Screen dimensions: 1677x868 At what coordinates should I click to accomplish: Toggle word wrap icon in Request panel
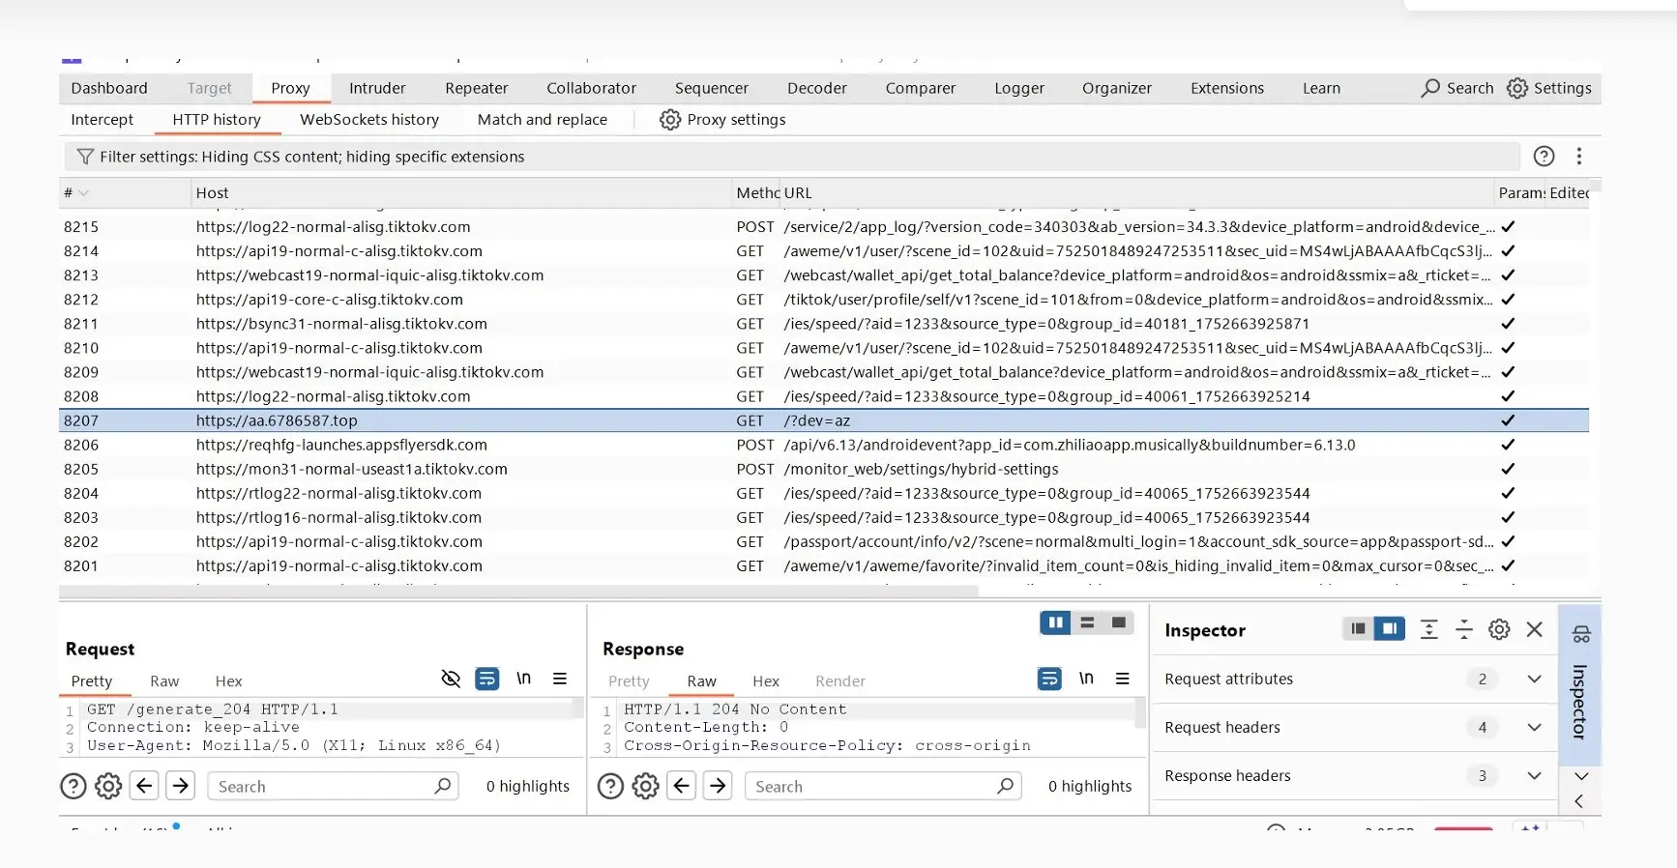coord(487,679)
